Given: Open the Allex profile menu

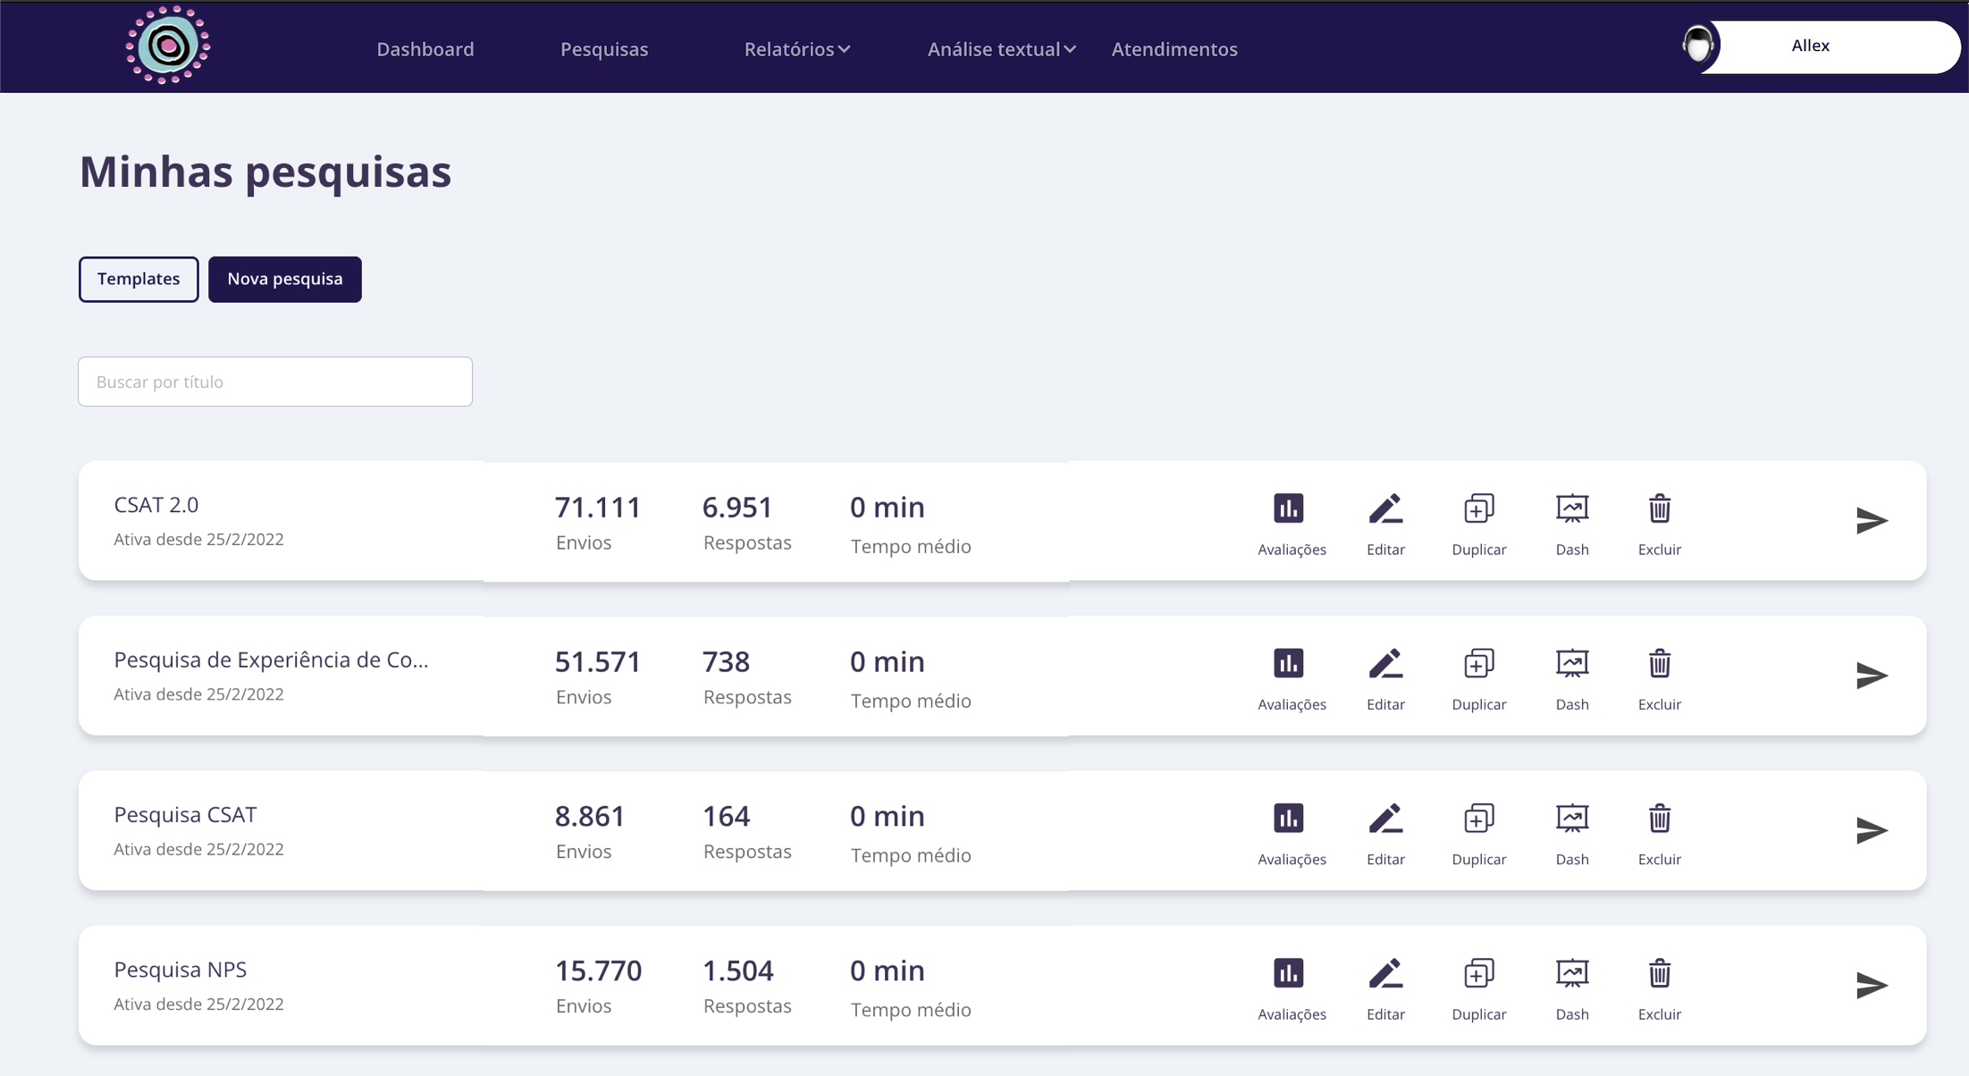Looking at the screenshot, I should point(1810,46).
